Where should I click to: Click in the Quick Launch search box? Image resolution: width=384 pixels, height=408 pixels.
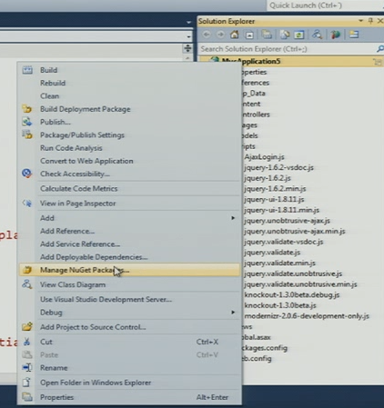pyautogui.click(x=325, y=5)
